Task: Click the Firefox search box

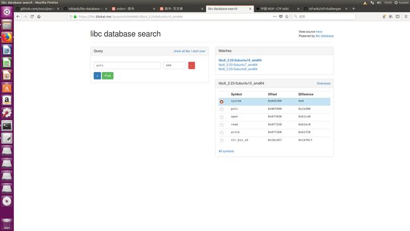Action: (324, 16)
